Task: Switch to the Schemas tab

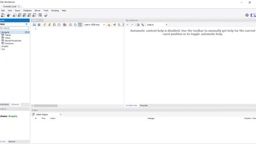Action: [x=15, y=104]
